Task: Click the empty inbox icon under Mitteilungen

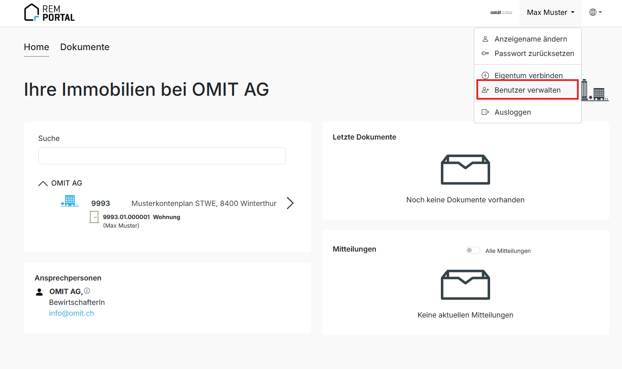Action: click(465, 285)
